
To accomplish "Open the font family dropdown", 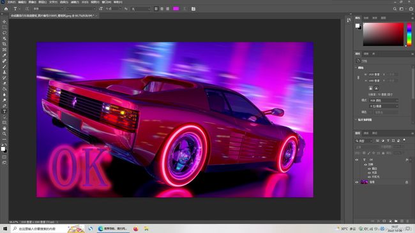I will [x=48, y=9].
